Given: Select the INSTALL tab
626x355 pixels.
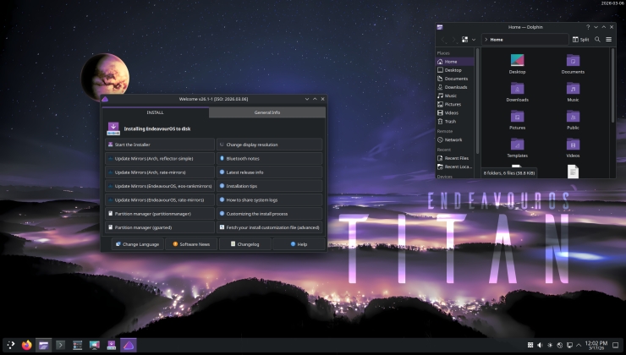Looking at the screenshot, I should coord(156,112).
